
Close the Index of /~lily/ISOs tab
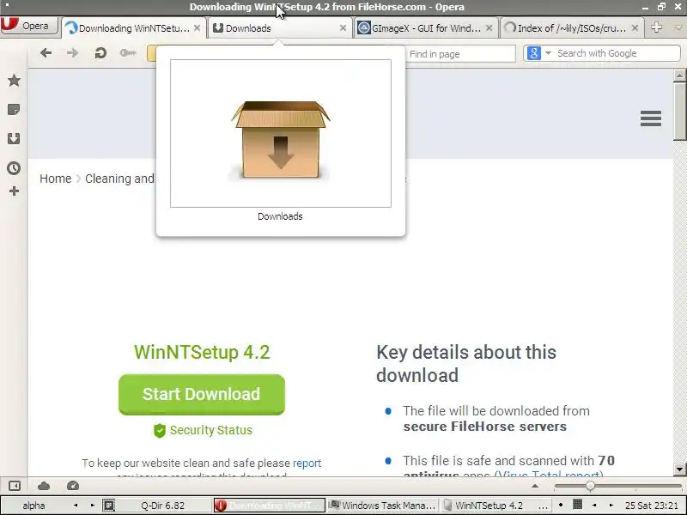(x=635, y=28)
